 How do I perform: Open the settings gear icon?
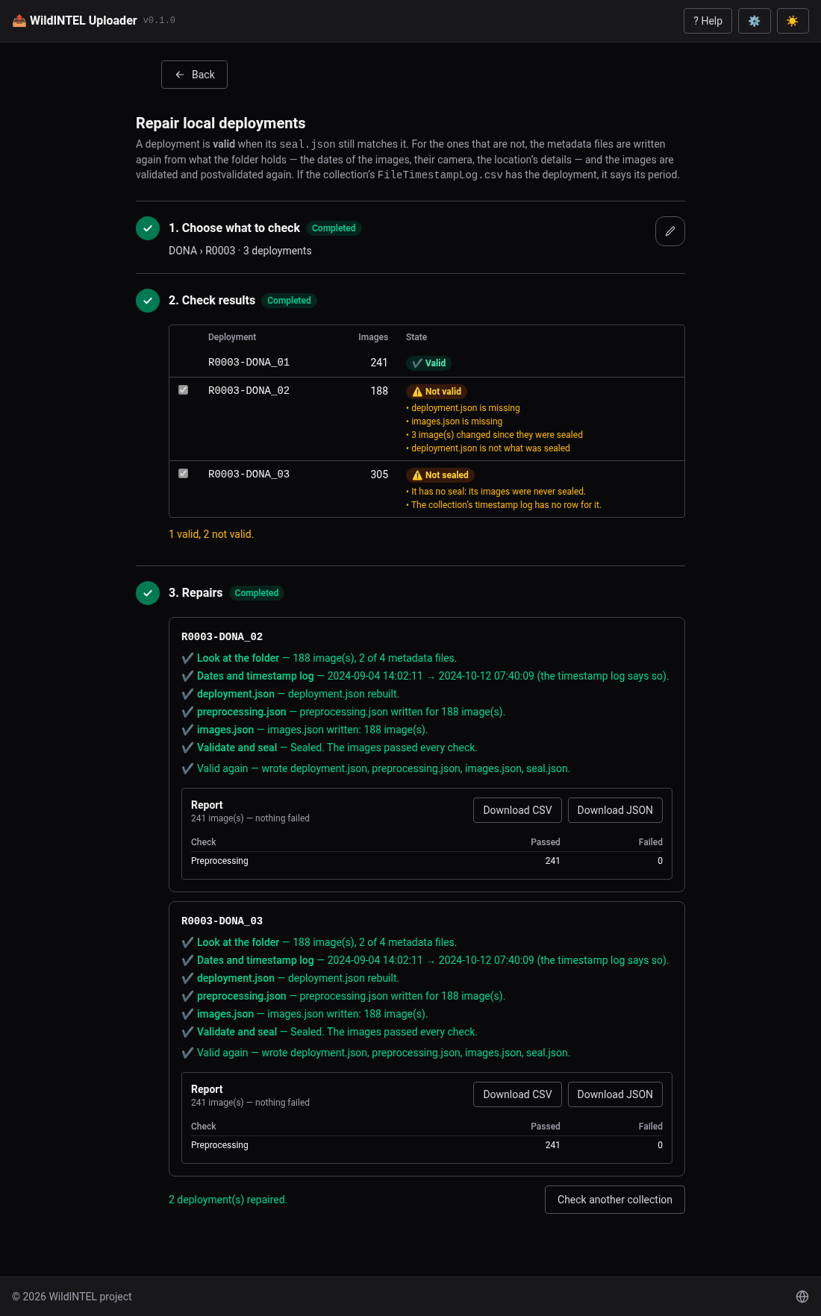click(x=754, y=21)
